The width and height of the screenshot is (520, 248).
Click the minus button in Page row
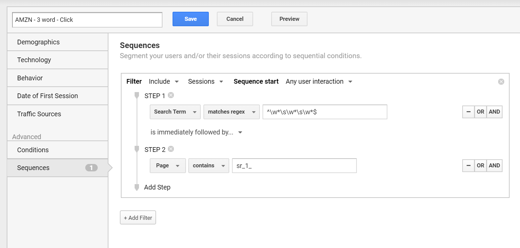[x=468, y=165]
